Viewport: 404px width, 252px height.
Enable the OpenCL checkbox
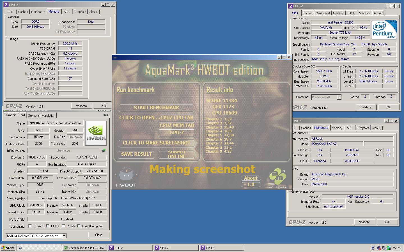click(30, 226)
